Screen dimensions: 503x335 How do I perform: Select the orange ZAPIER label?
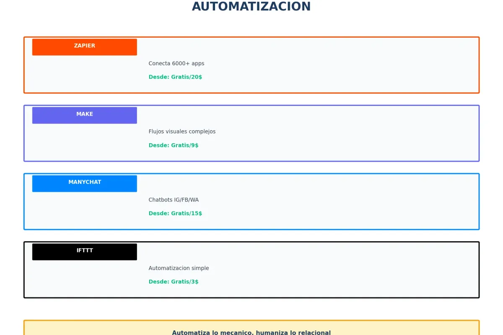[x=85, y=47]
